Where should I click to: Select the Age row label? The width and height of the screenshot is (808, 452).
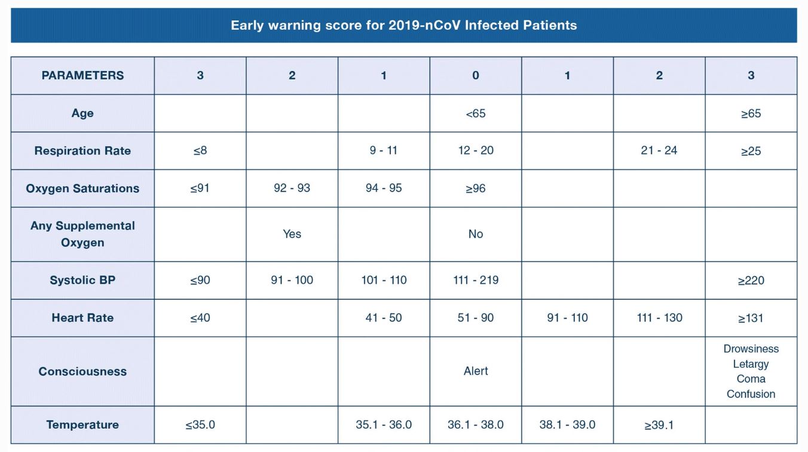pyautogui.click(x=82, y=113)
